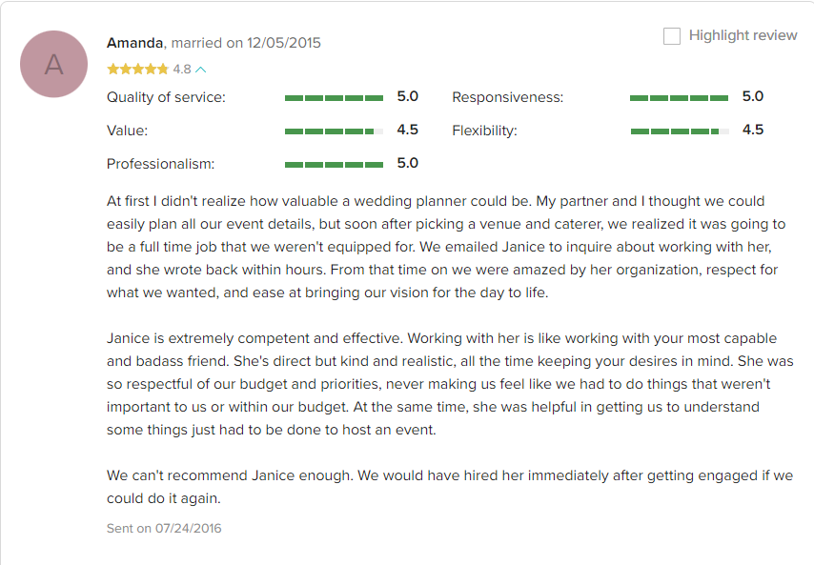Click the Professionalism rating bar
814x565 pixels.
pos(334,165)
